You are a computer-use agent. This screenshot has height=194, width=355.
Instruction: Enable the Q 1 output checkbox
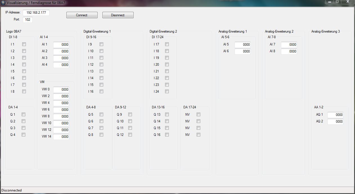(x=23, y=115)
